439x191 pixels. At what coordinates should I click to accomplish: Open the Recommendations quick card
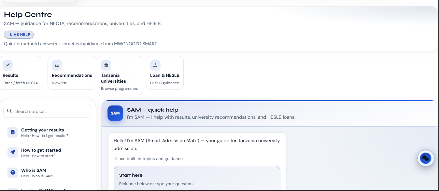[x=72, y=73]
